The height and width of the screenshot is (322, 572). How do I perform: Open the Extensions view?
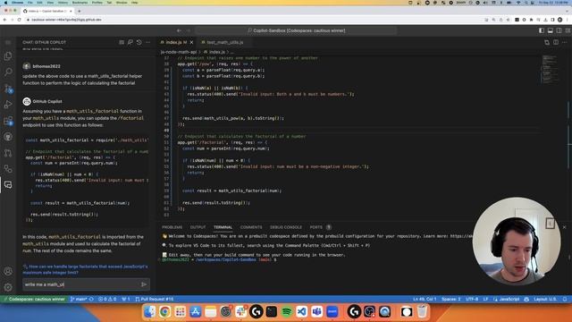(8, 121)
